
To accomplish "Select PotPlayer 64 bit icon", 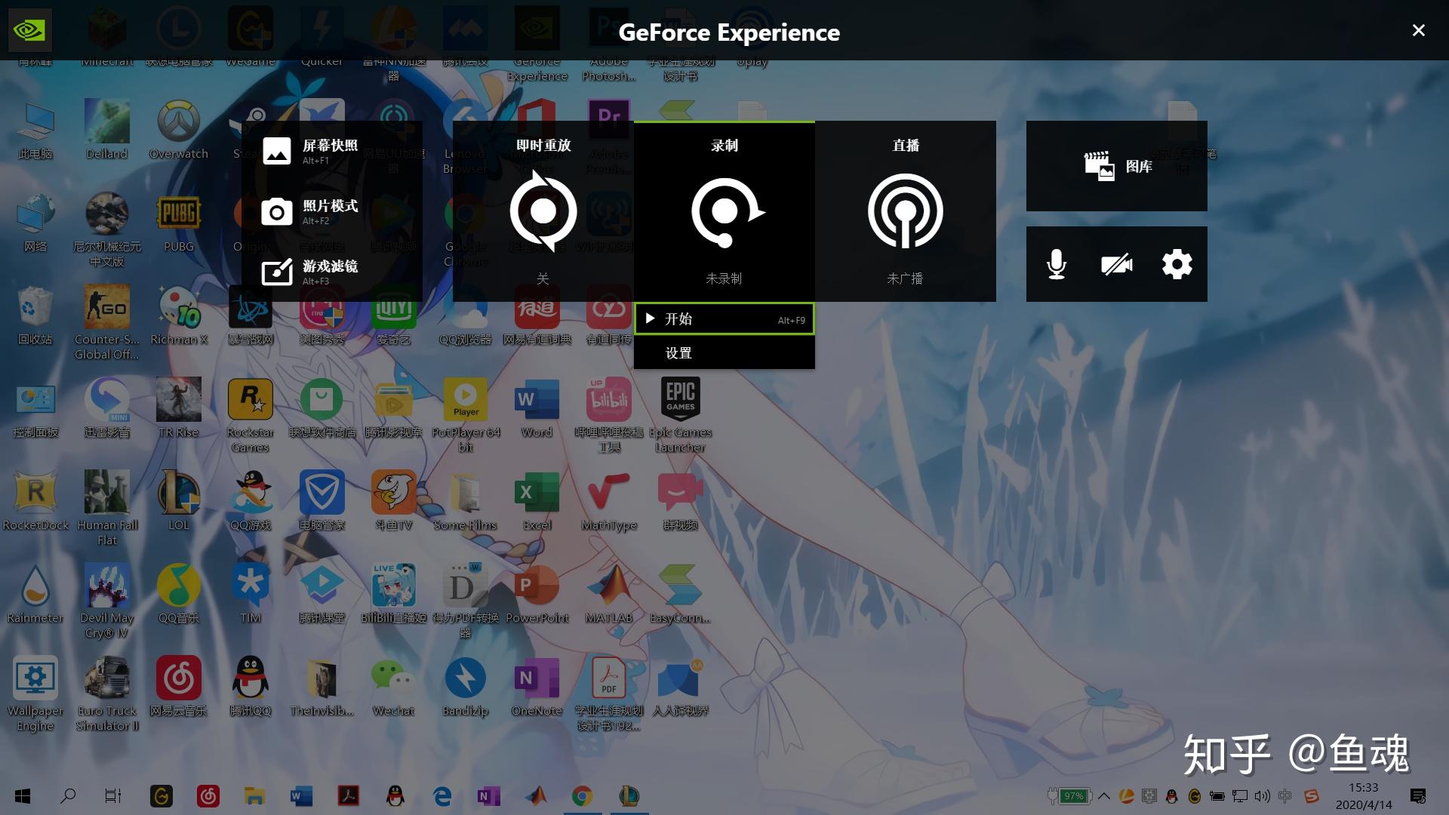I will click(x=466, y=415).
